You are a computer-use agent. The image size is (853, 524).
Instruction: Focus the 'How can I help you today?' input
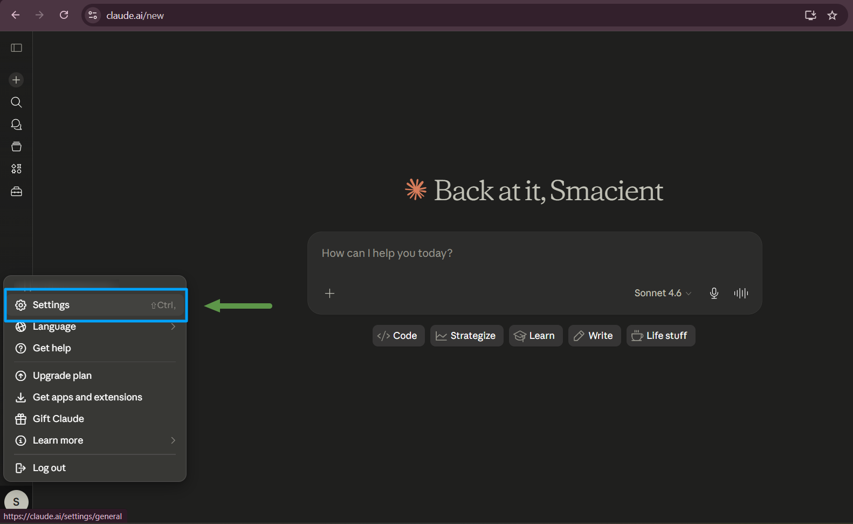point(534,254)
